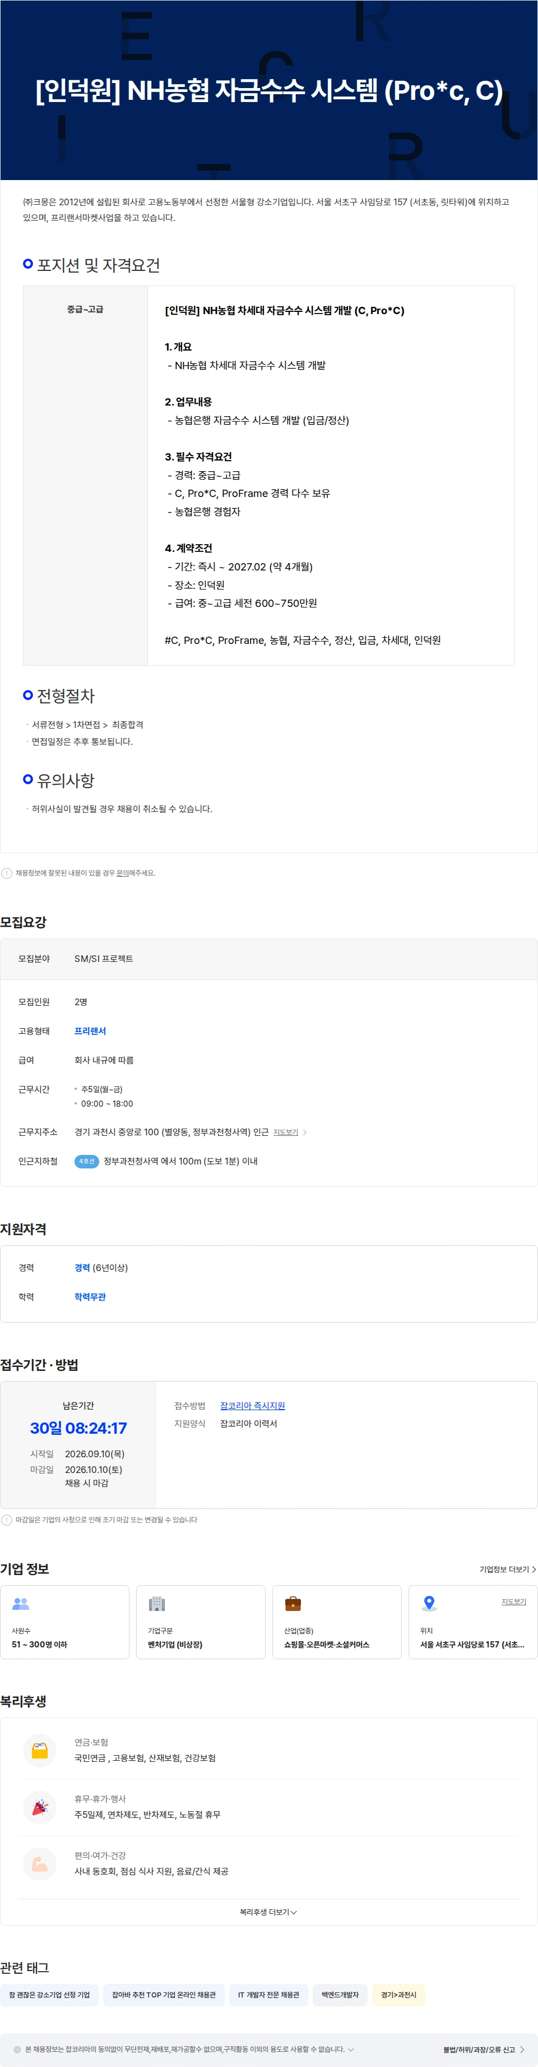This screenshot has height=2067, width=538.
Task: Click the 마감일 2026.10.10(토) date
Action: point(94,1470)
